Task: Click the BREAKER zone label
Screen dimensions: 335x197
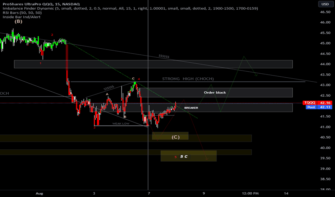Action: pos(191,108)
